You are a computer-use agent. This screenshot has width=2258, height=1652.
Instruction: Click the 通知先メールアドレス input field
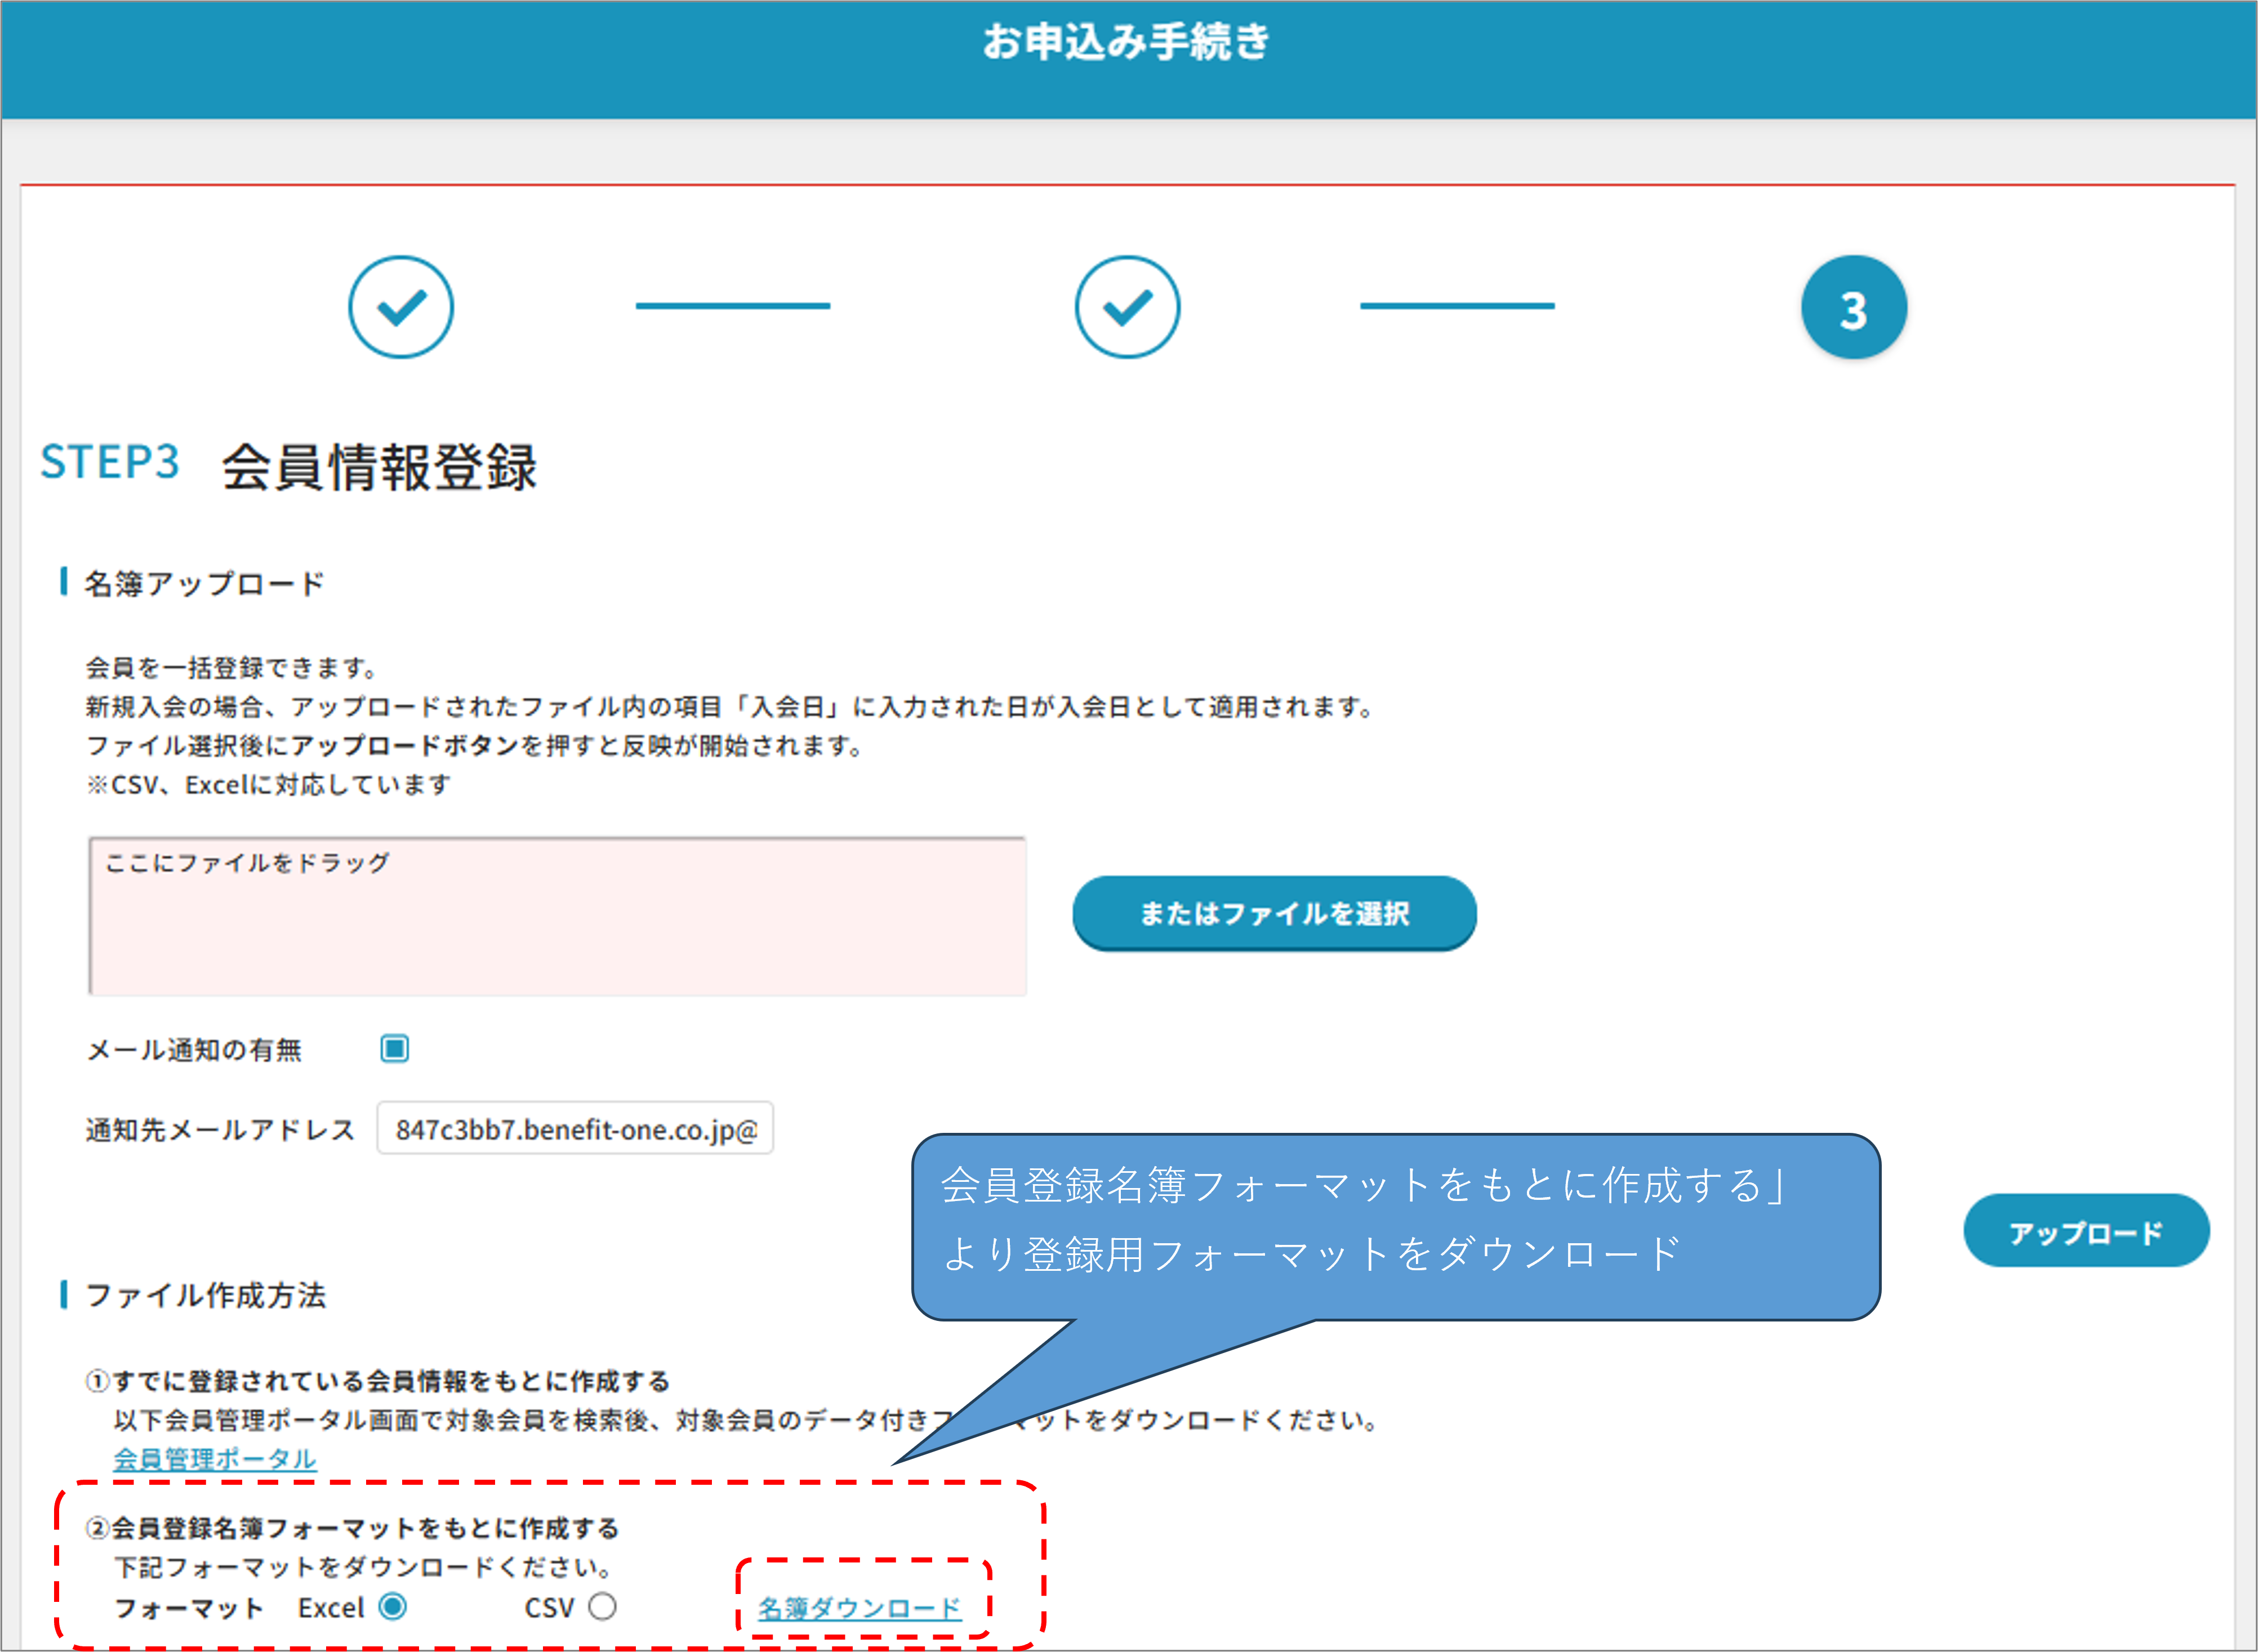[574, 1129]
